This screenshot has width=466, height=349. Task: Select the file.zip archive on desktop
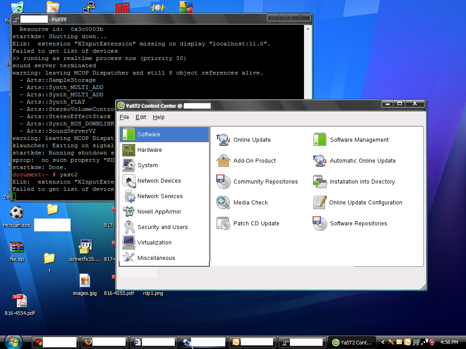tap(17, 251)
